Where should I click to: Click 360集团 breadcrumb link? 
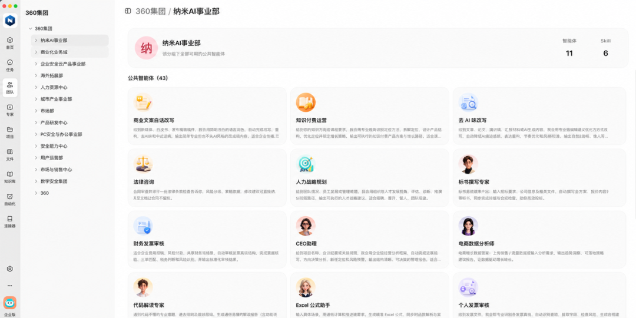point(151,11)
